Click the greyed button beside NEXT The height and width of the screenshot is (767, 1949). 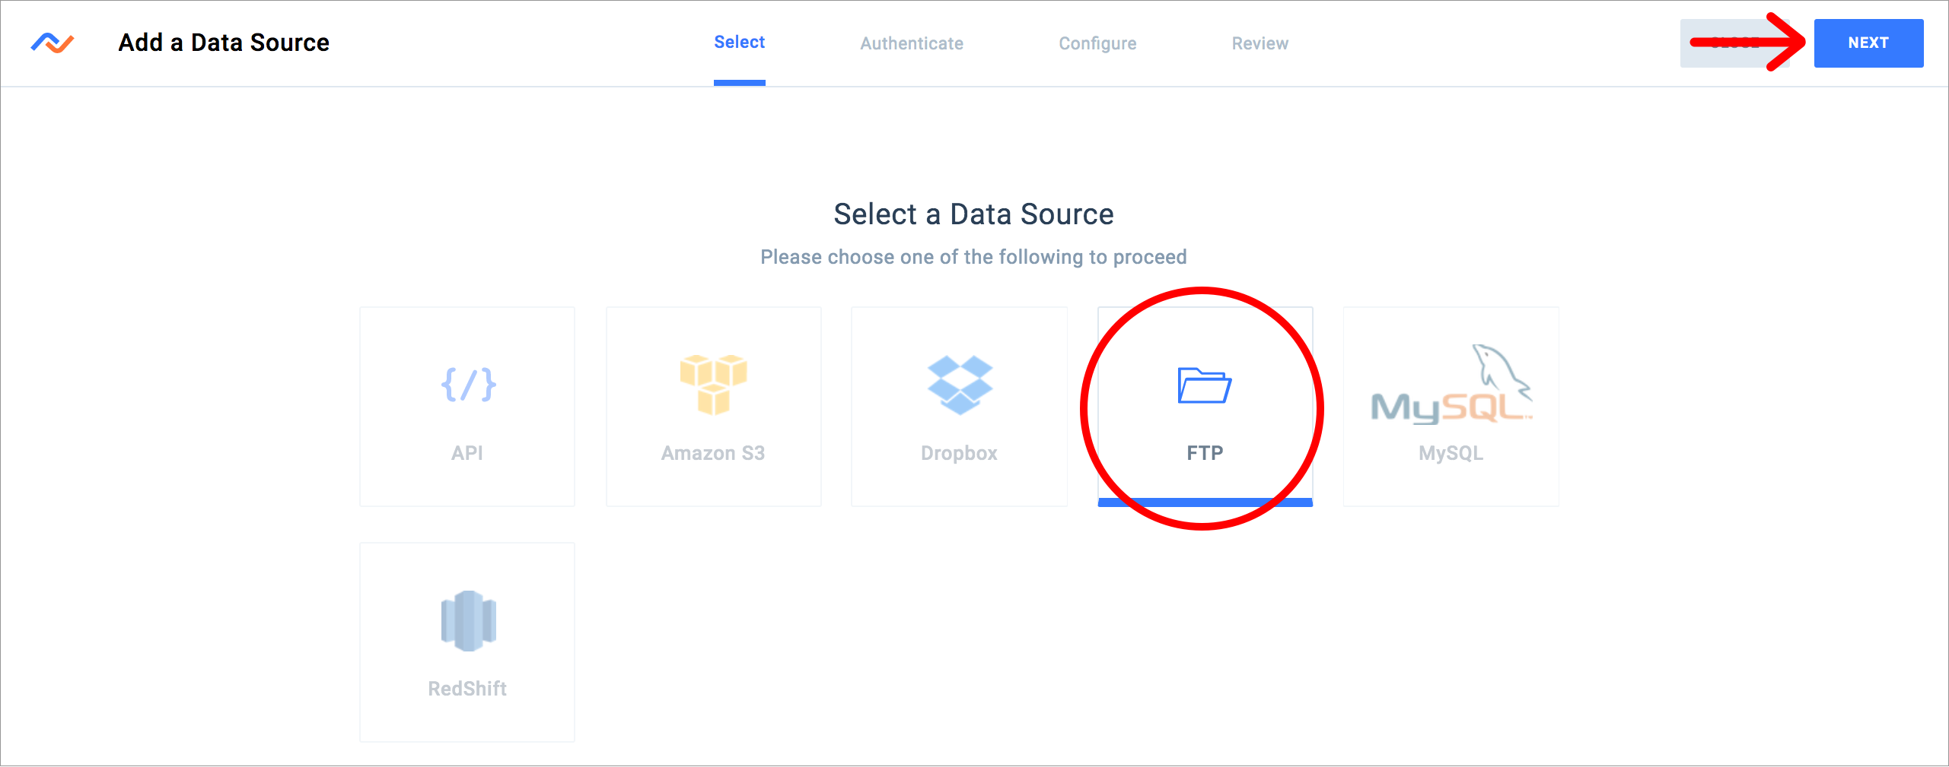tap(1734, 43)
